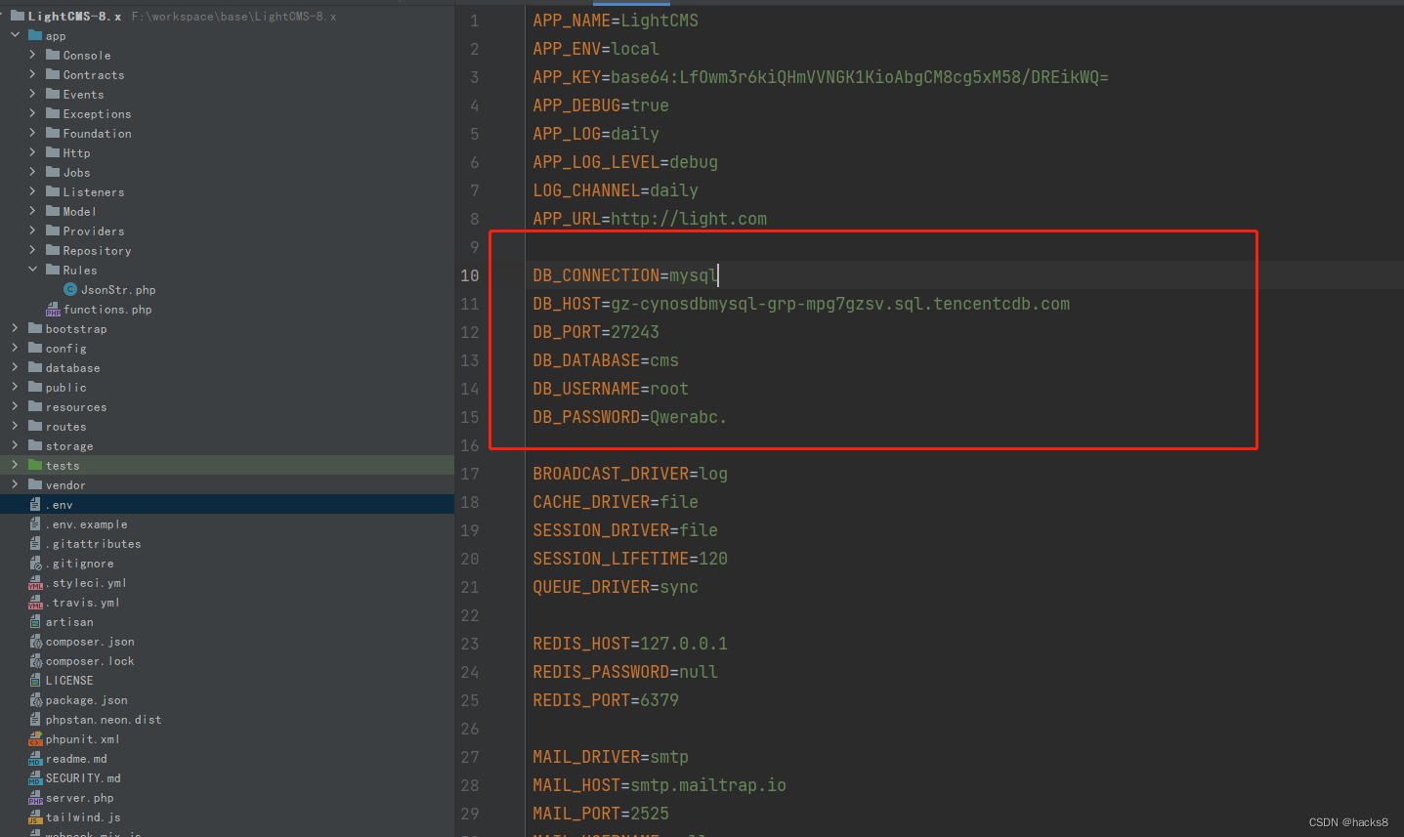Collapse the app folder chevron

pyautogui.click(x=15, y=35)
